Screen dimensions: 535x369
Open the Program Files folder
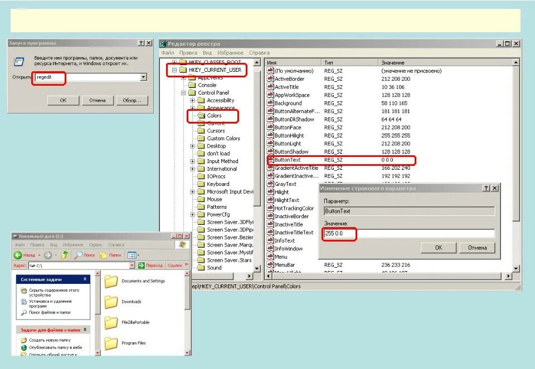click(x=125, y=343)
